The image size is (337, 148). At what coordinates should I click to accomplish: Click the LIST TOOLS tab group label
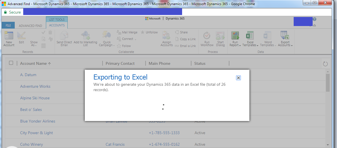[57, 19]
